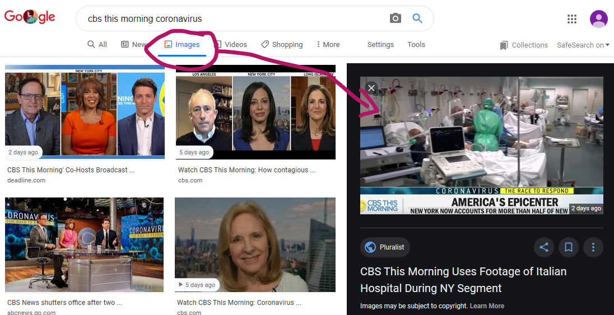Screen dimensions: 614x315
Task: Open the purple account profile avatar
Action: pyautogui.click(x=598, y=19)
